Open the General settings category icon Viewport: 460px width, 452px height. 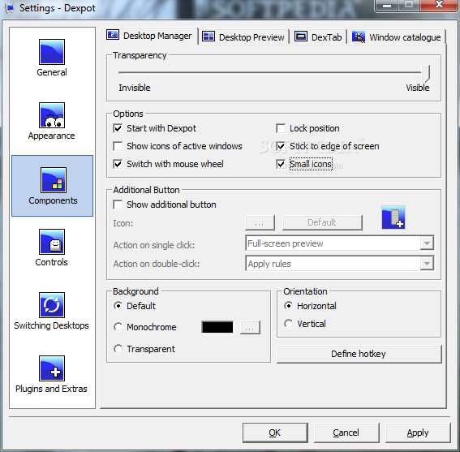[x=52, y=52]
